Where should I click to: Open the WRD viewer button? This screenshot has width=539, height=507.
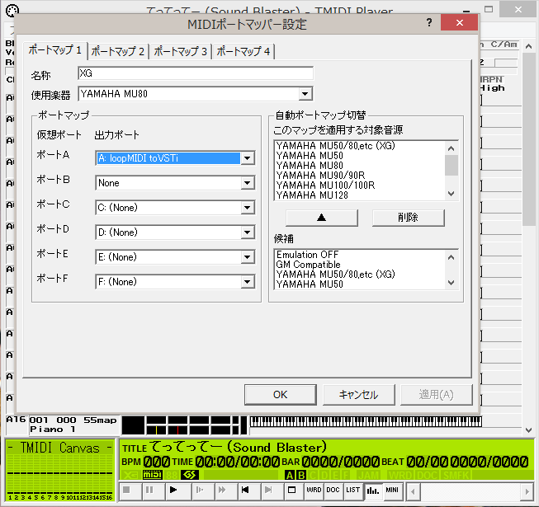tap(314, 491)
